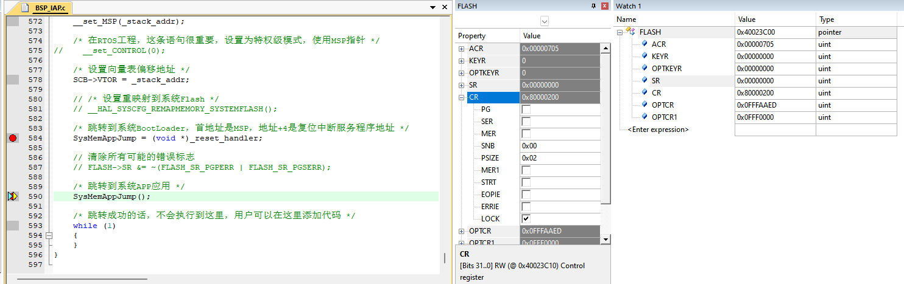904x284 pixels.
Task: Click the while (1) statement on line 593
Action: tap(94, 226)
